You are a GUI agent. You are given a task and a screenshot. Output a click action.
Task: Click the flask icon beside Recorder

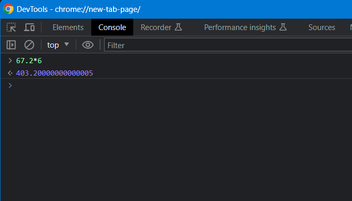(x=178, y=27)
